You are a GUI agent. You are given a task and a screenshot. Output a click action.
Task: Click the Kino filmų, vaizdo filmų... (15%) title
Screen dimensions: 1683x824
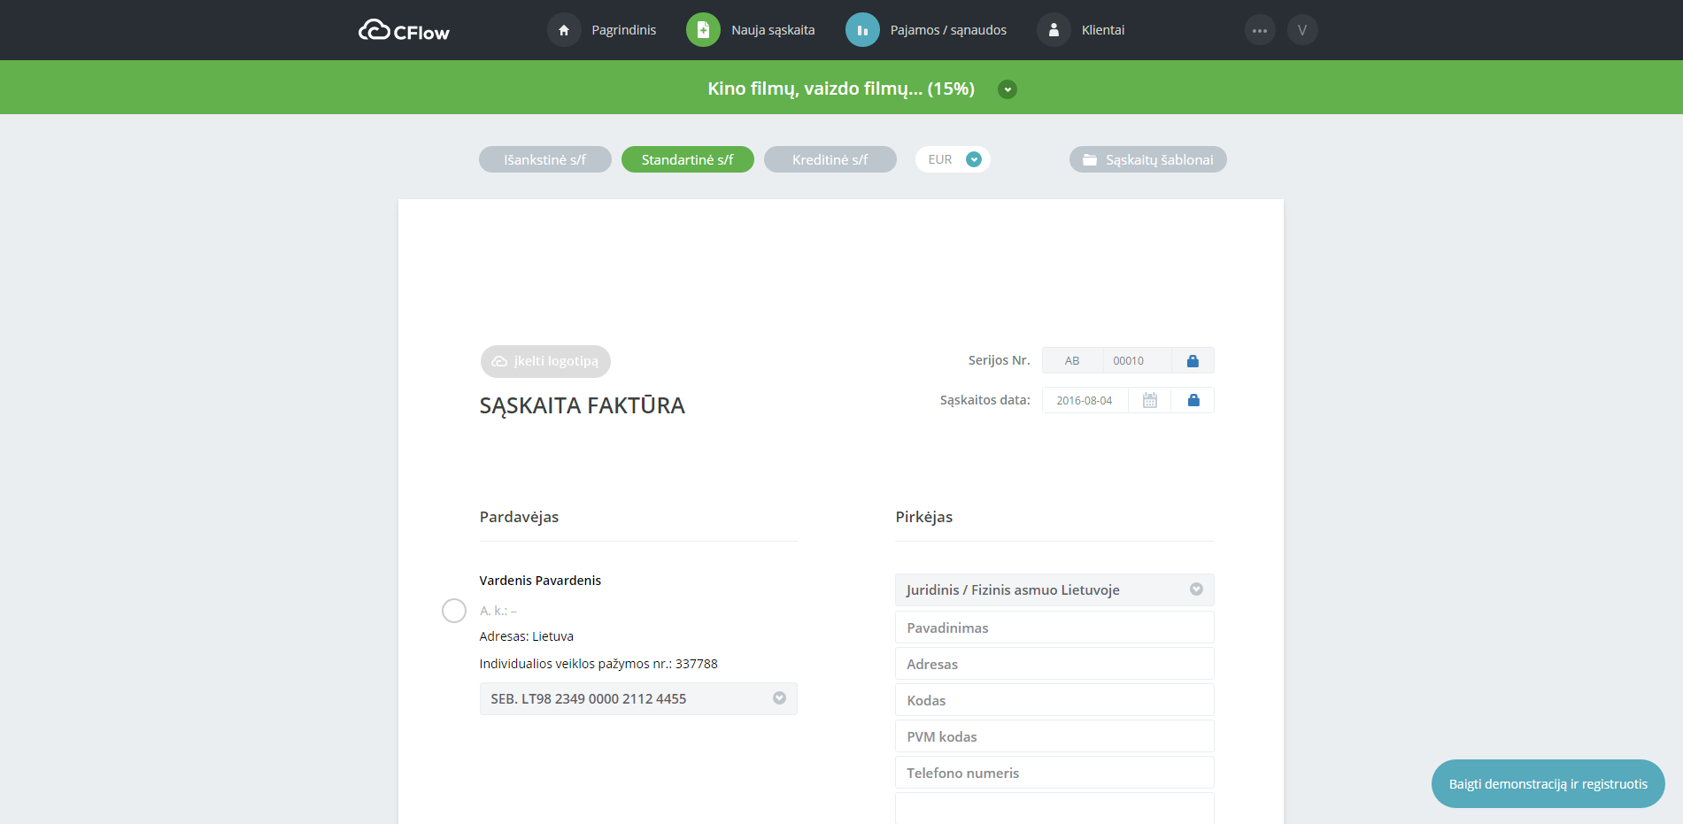click(x=841, y=89)
